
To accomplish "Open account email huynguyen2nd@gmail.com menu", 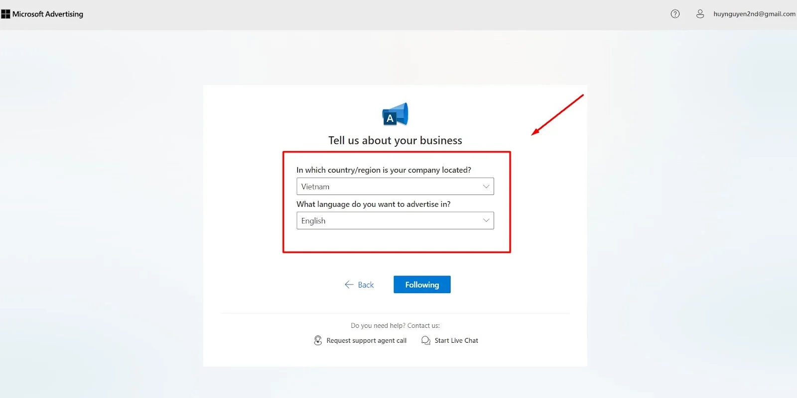I will (754, 14).
